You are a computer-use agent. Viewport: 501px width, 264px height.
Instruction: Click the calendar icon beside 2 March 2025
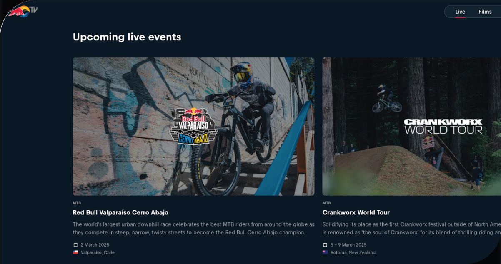click(75, 245)
